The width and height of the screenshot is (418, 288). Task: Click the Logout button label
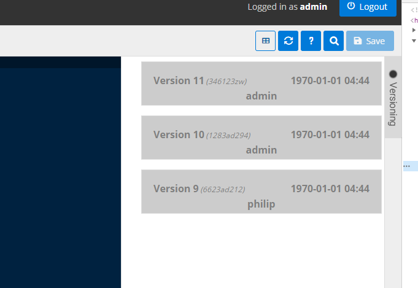pos(373,6)
